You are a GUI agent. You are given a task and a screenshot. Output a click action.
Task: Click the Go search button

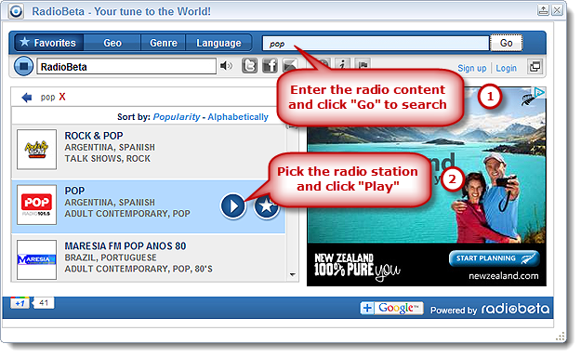coord(506,43)
